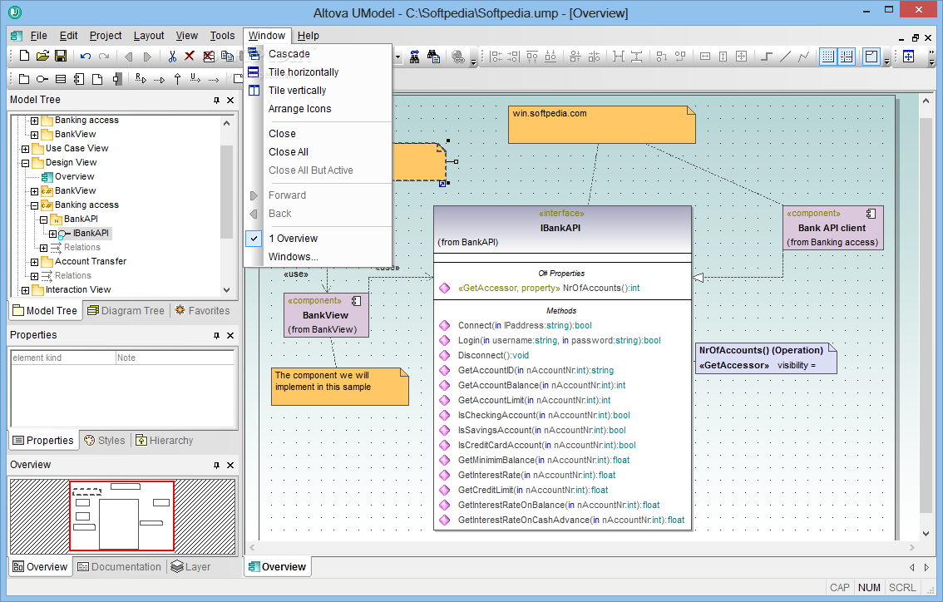The width and height of the screenshot is (943, 602).
Task: Expand the Account Transfer folder
Action: tap(34, 262)
